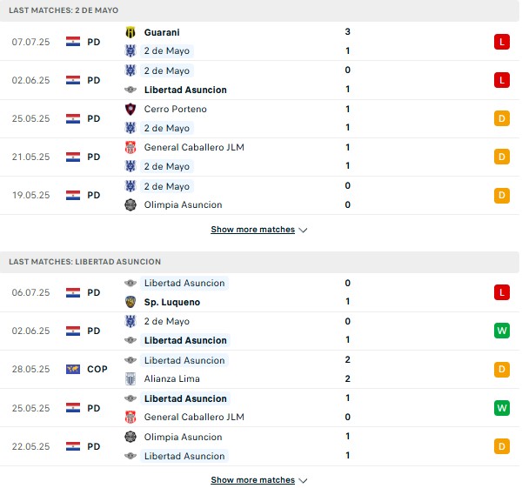Click General Caballero JLM crest in the 21.05.25 match

tap(130, 147)
